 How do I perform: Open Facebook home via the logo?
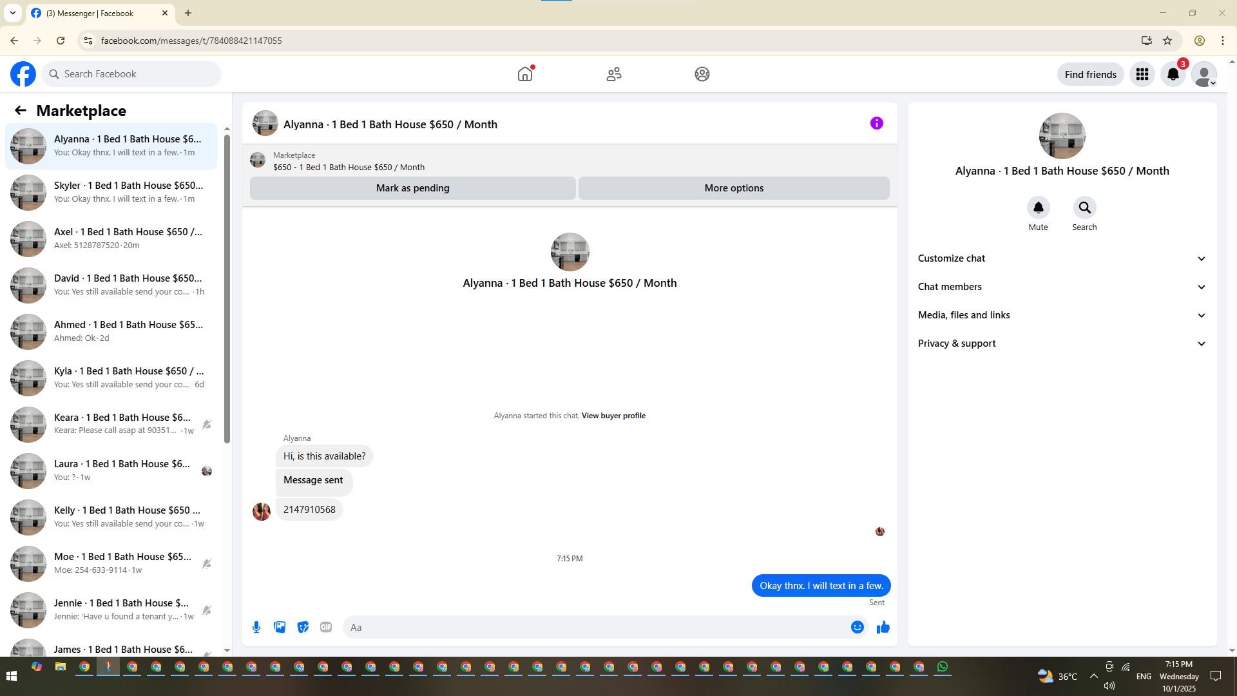pos(23,74)
